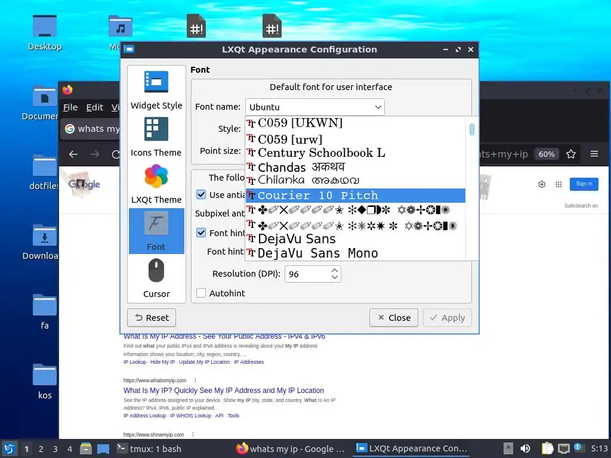Switch to workspace 1 in the panel

point(26,449)
